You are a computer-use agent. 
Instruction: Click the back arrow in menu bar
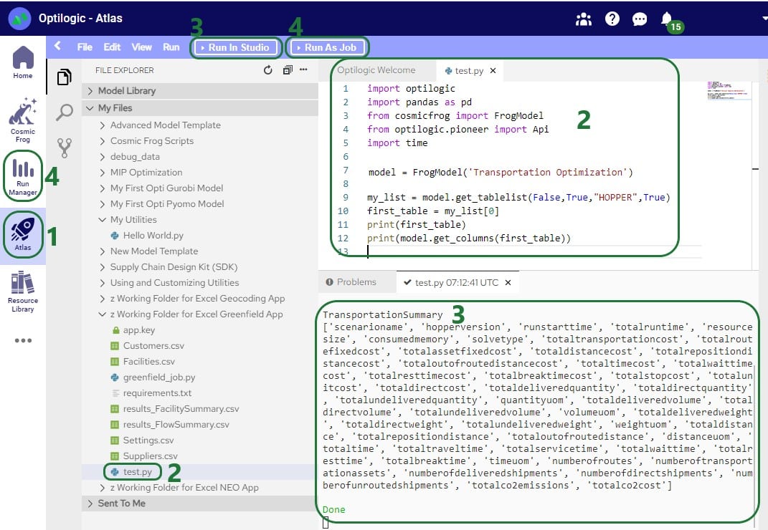coord(57,46)
